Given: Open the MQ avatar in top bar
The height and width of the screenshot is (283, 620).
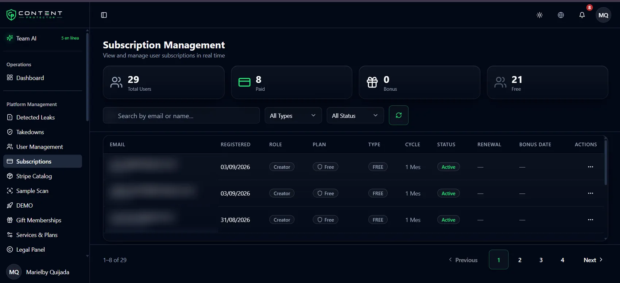Looking at the screenshot, I should pyautogui.click(x=604, y=15).
